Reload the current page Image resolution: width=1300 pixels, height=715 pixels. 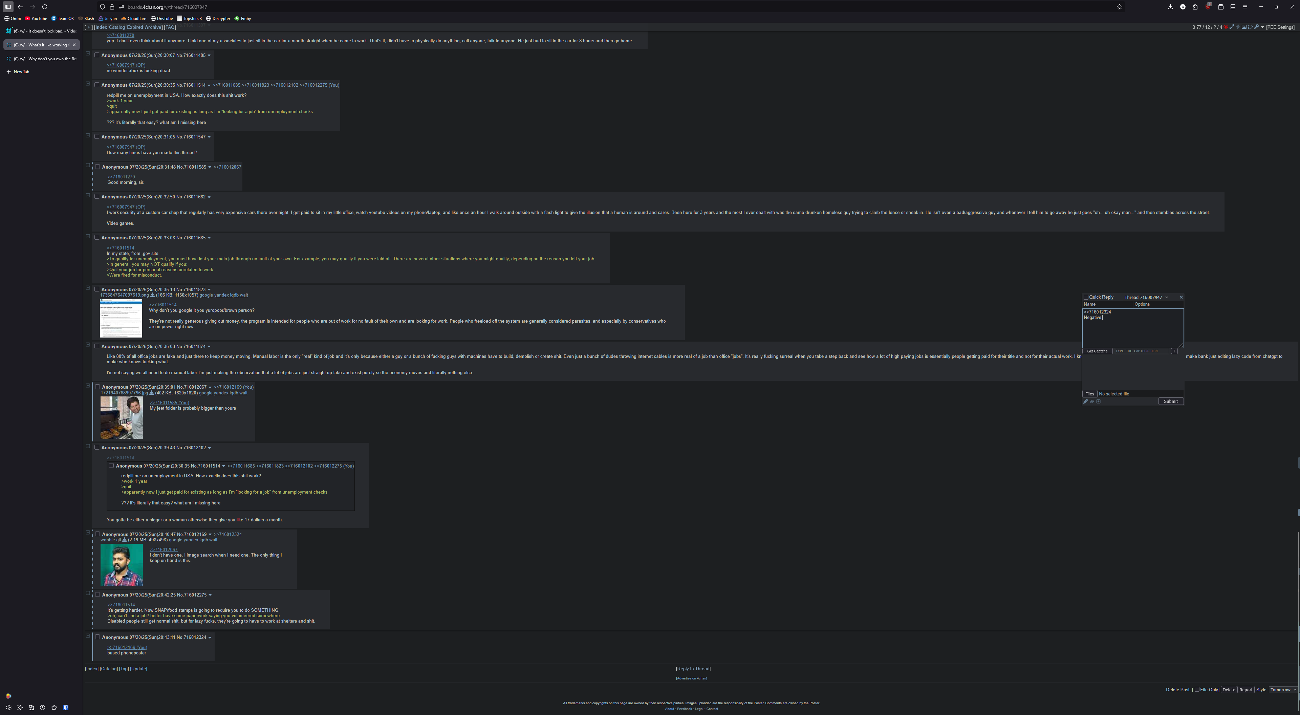[44, 6]
